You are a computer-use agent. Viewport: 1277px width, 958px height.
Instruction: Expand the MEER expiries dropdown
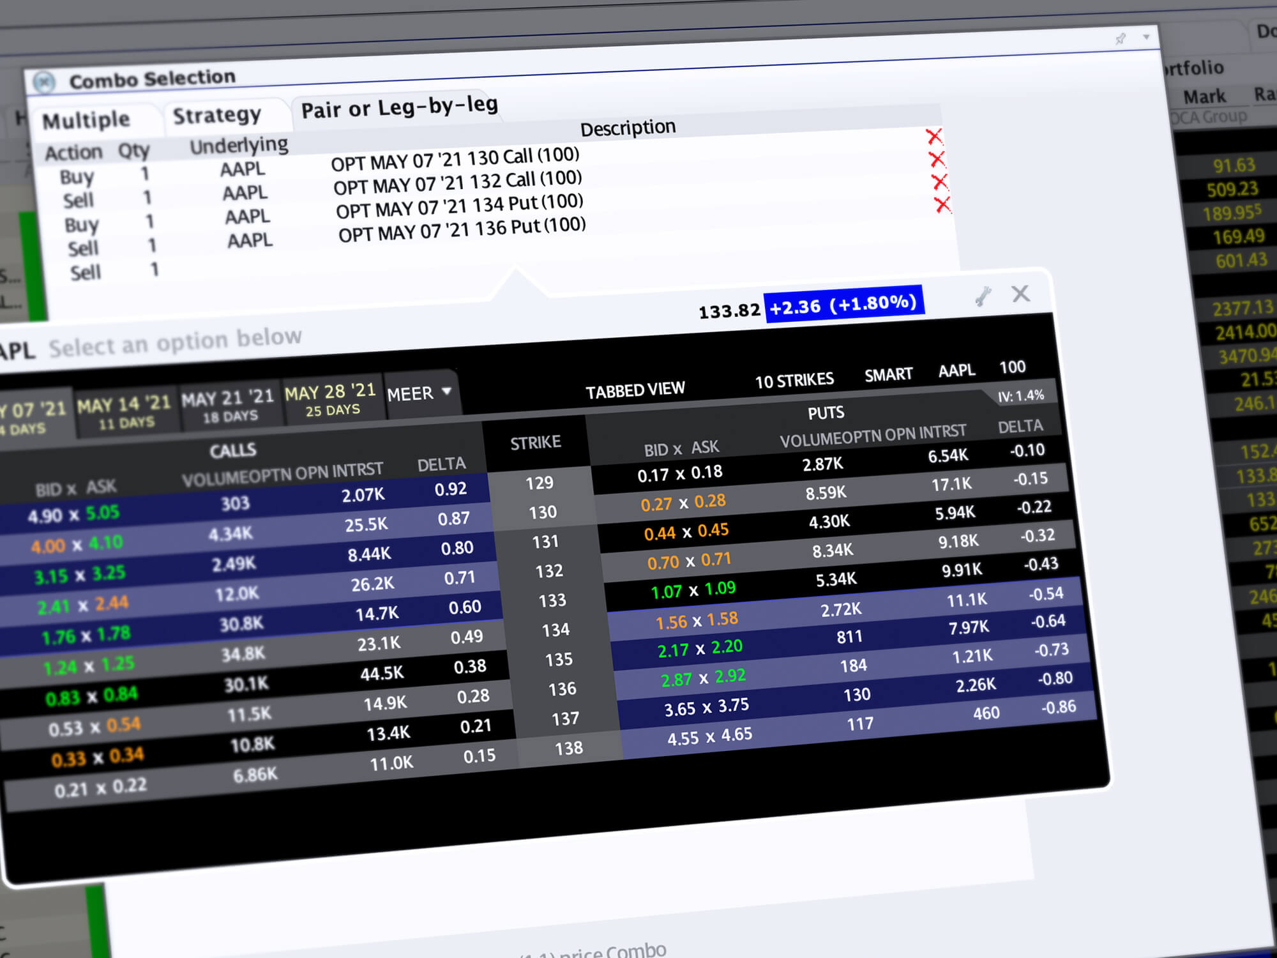[419, 393]
